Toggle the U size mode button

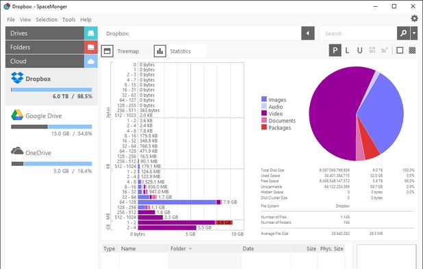pos(359,51)
